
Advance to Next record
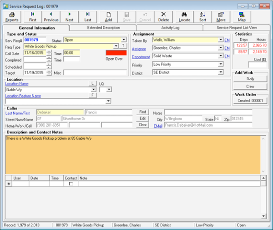(x=69, y=17)
